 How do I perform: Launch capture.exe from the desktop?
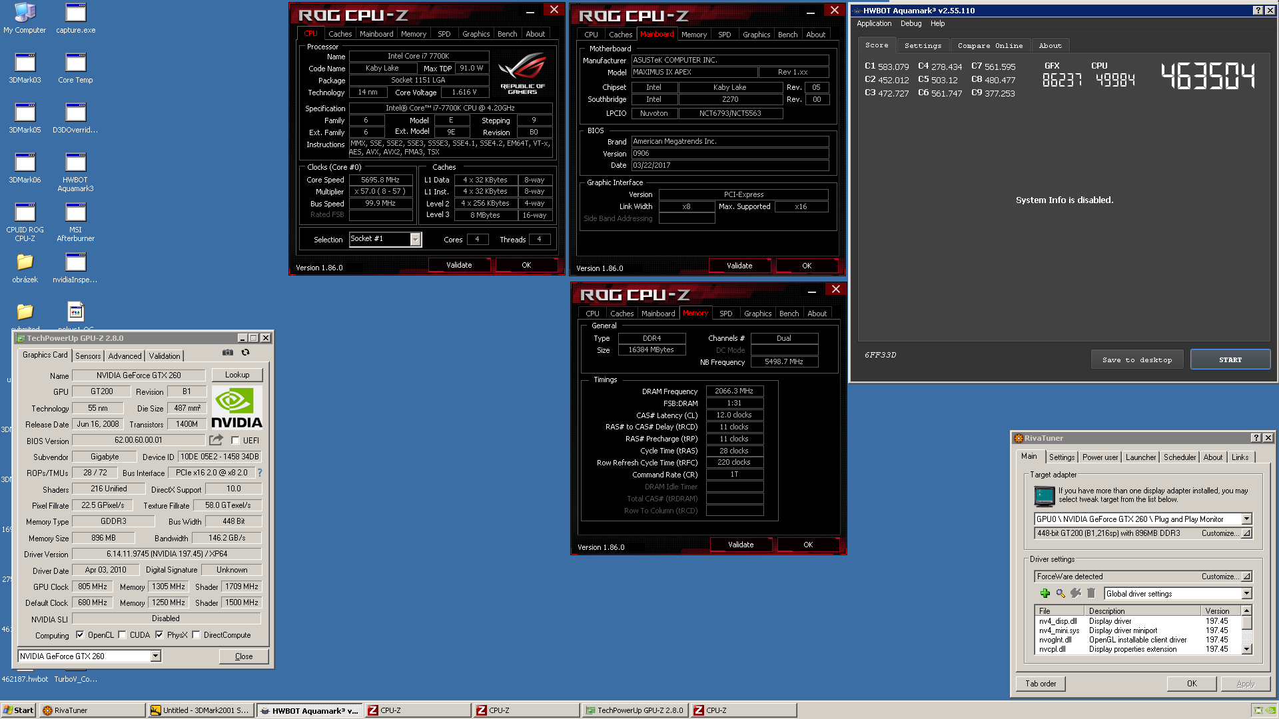pos(75,18)
